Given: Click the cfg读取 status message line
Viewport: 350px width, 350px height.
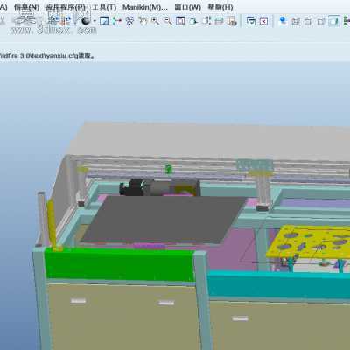Looking at the screenshot, I should [46, 55].
